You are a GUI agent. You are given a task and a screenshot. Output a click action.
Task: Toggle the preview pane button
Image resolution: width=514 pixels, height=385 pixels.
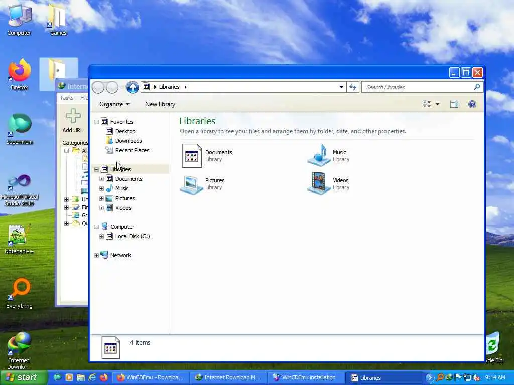(x=454, y=104)
